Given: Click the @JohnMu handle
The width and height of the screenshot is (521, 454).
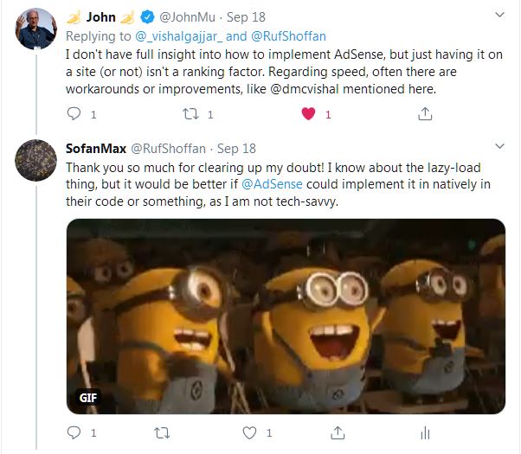Looking at the screenshot, I should pos(188,17).
